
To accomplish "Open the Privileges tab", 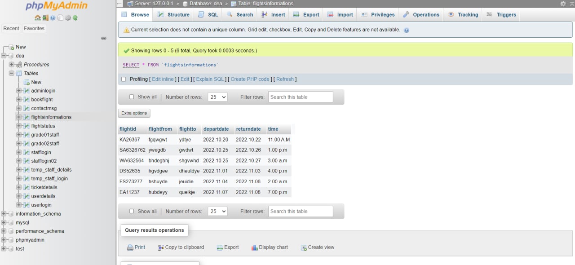I will (378, 15).
